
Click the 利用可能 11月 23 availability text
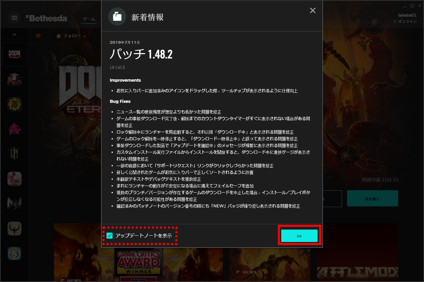[380, 180]
